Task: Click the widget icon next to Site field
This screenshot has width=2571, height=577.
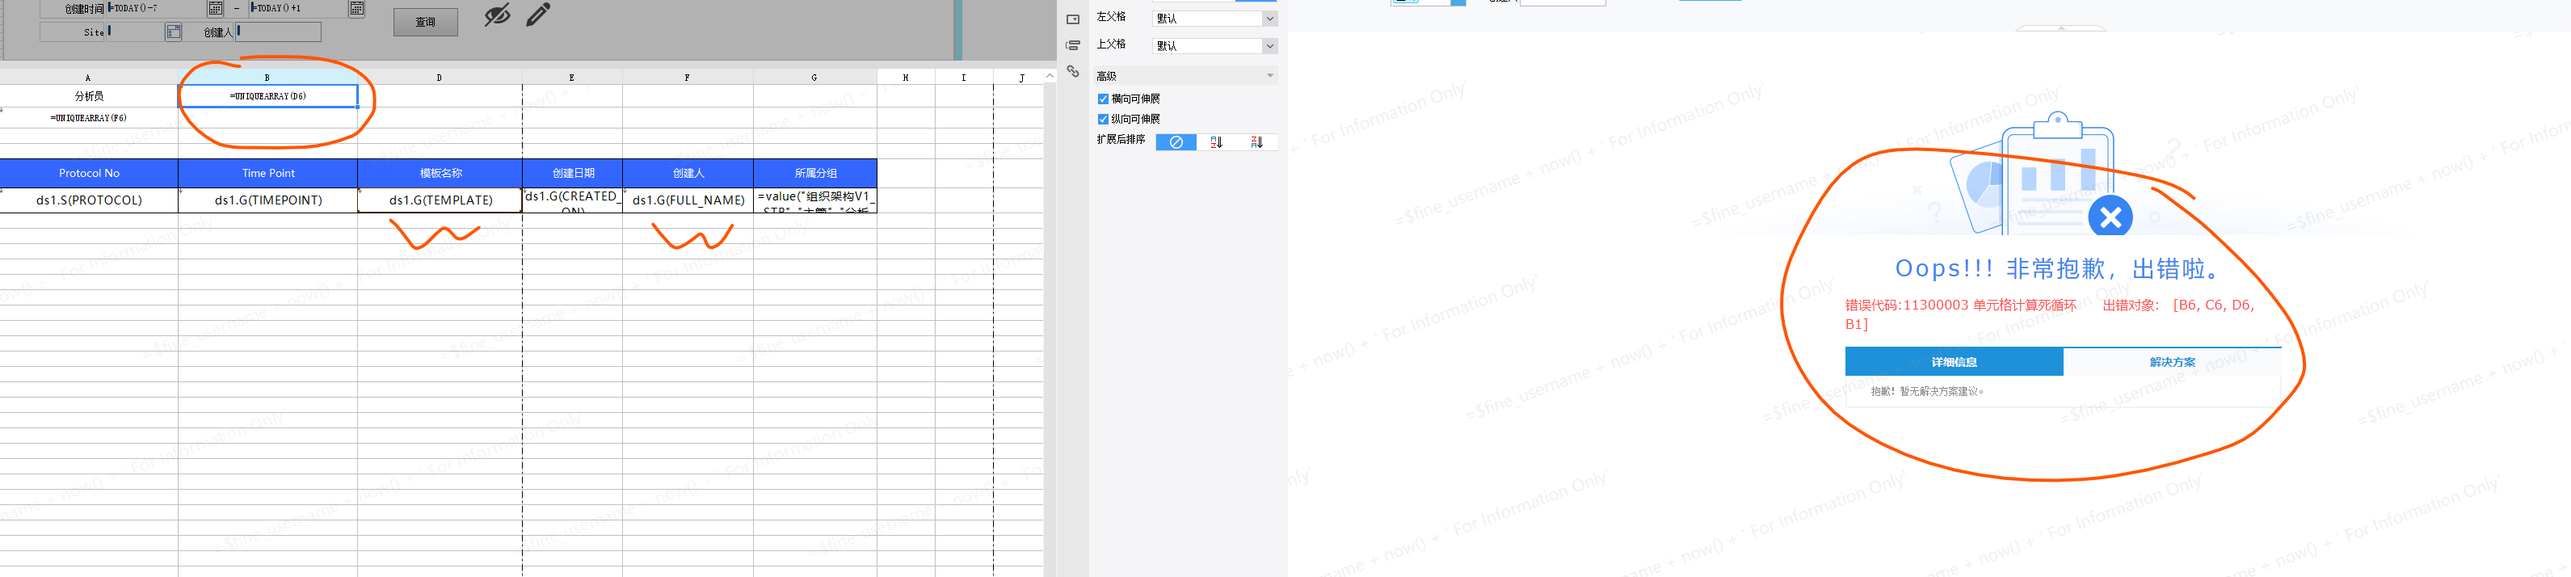Action: (x=173, y=32)
